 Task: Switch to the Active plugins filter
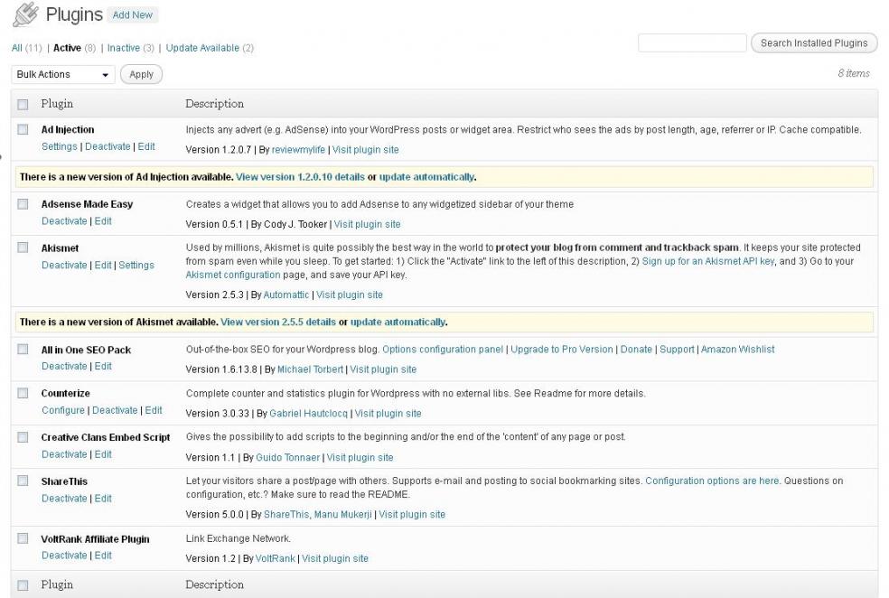pyautogui.click(x=67, y=48)
